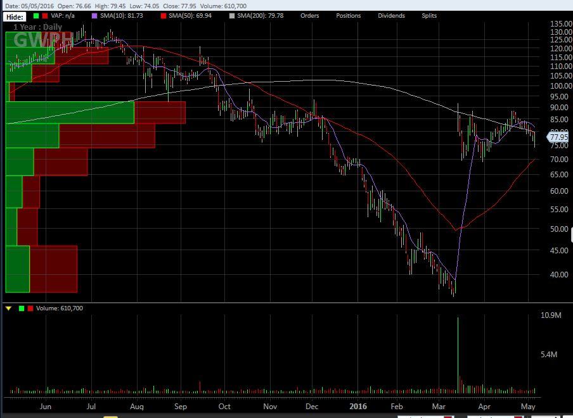Open the Positions overlay item
Screen dimensions: 573x418
[x=348, y=16]
